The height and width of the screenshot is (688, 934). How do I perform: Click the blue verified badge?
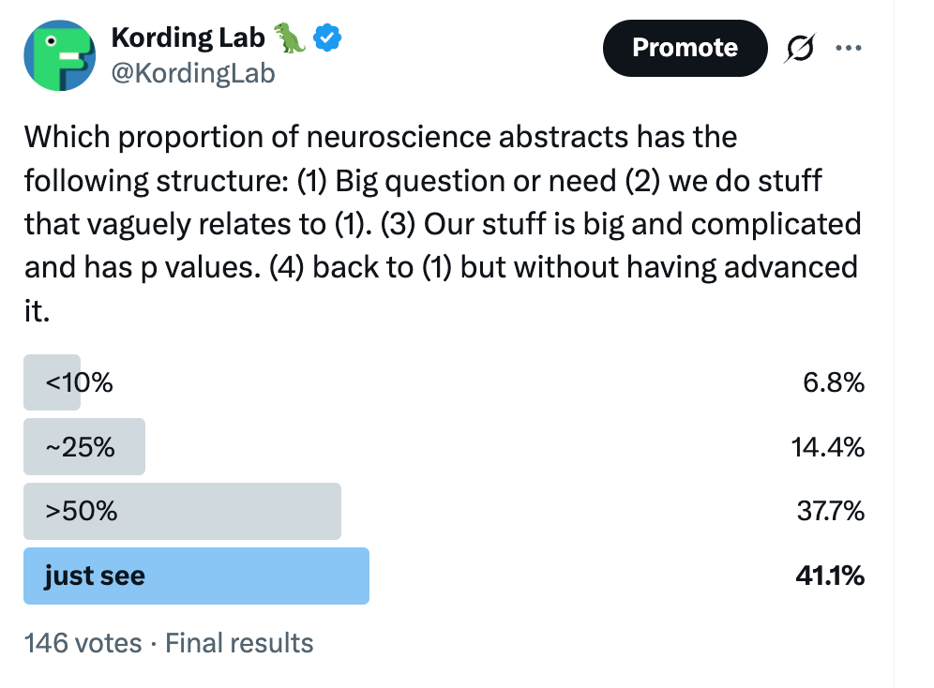[327, 38]
